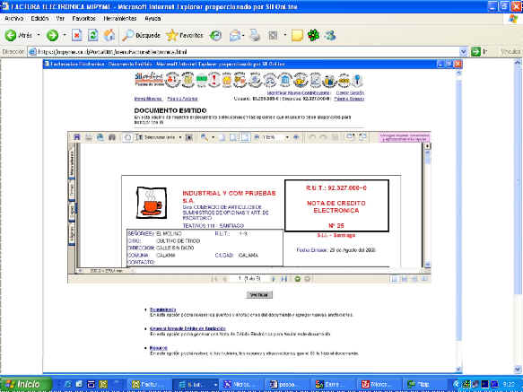Expand the zoom tool dropdown arrow

pos(213,137)
